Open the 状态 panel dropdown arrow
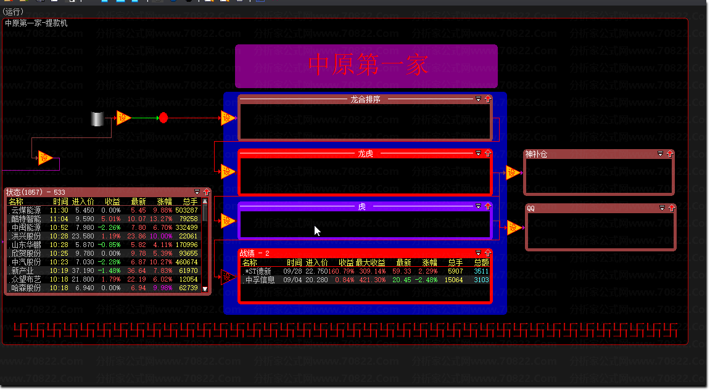Viewport: 710px width, 390px height. pyautogui.click(x=197, y=192)
